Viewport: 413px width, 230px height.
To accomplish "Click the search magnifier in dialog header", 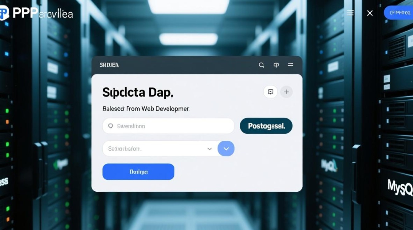I will (262, 65).
